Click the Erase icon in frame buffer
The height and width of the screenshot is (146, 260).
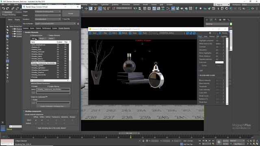130,33
